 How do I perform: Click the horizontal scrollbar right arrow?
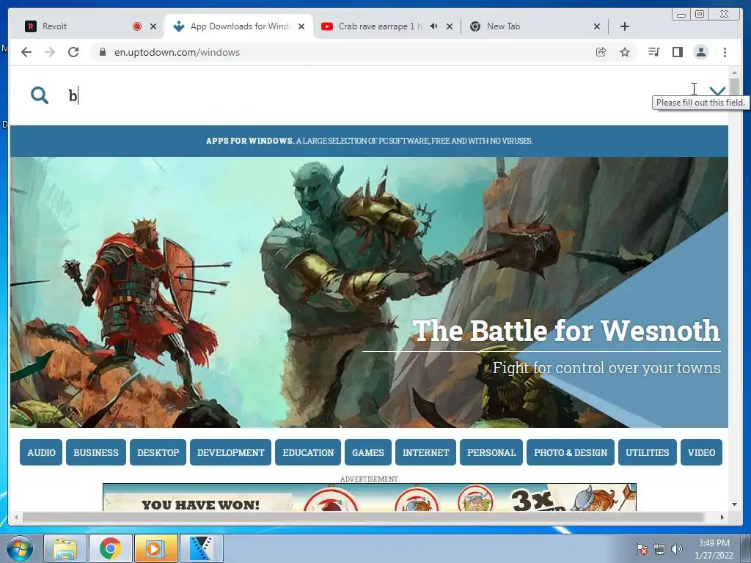point(722,517)
